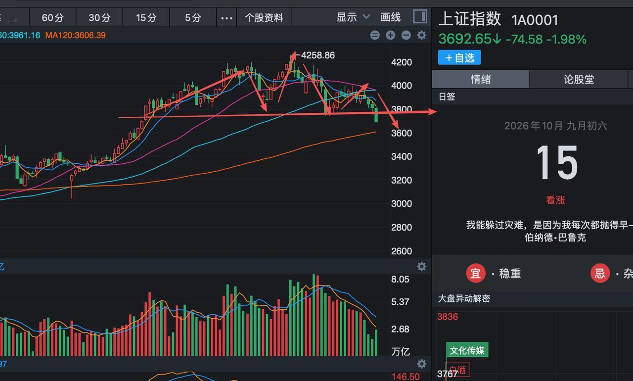Viewport: 633px width, 381px height.
Task: Click the red 宜 badge
Action: click(x=476, y=273)
